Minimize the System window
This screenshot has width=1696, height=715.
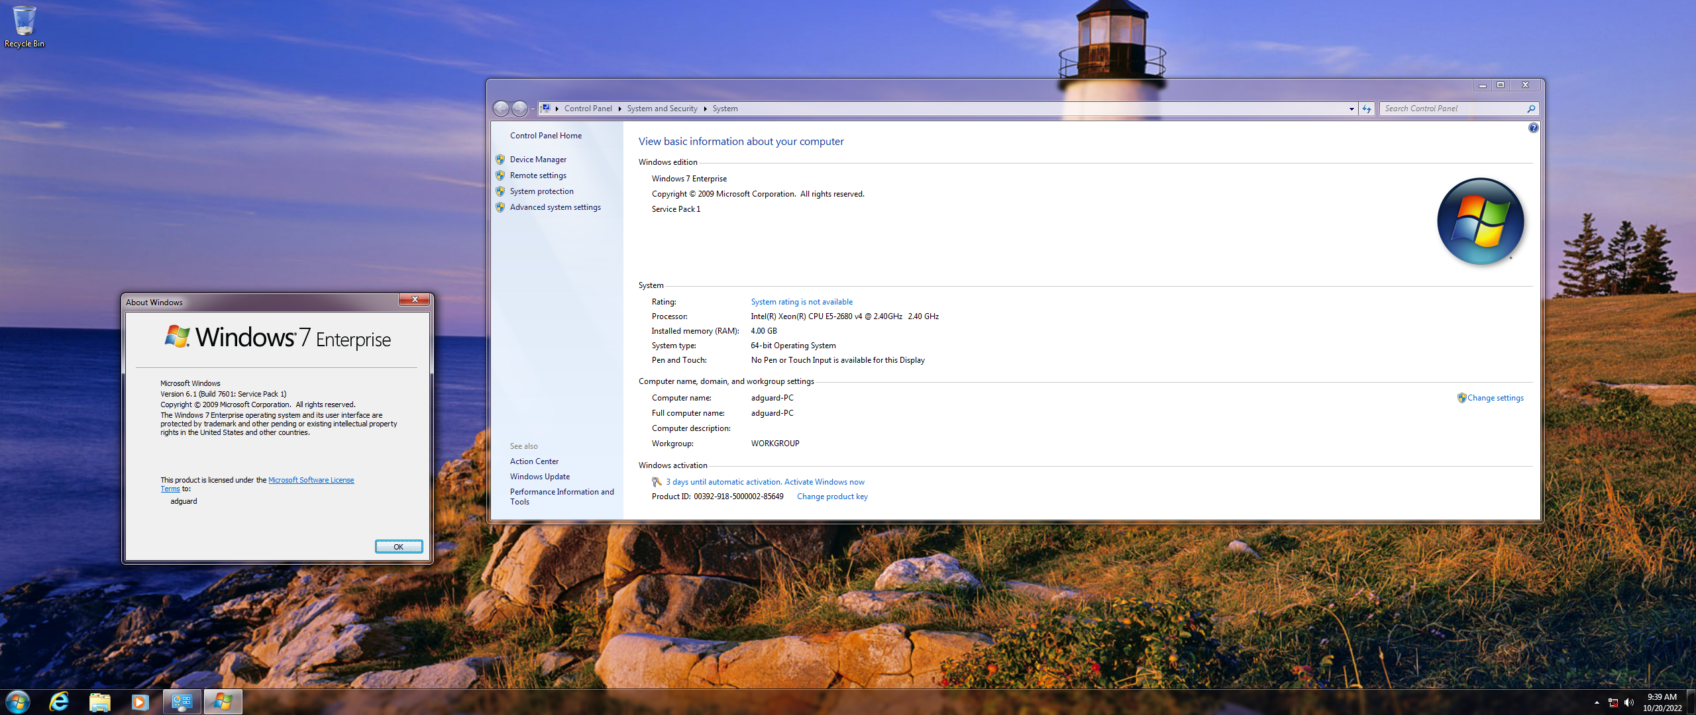tap(1482, 85)
